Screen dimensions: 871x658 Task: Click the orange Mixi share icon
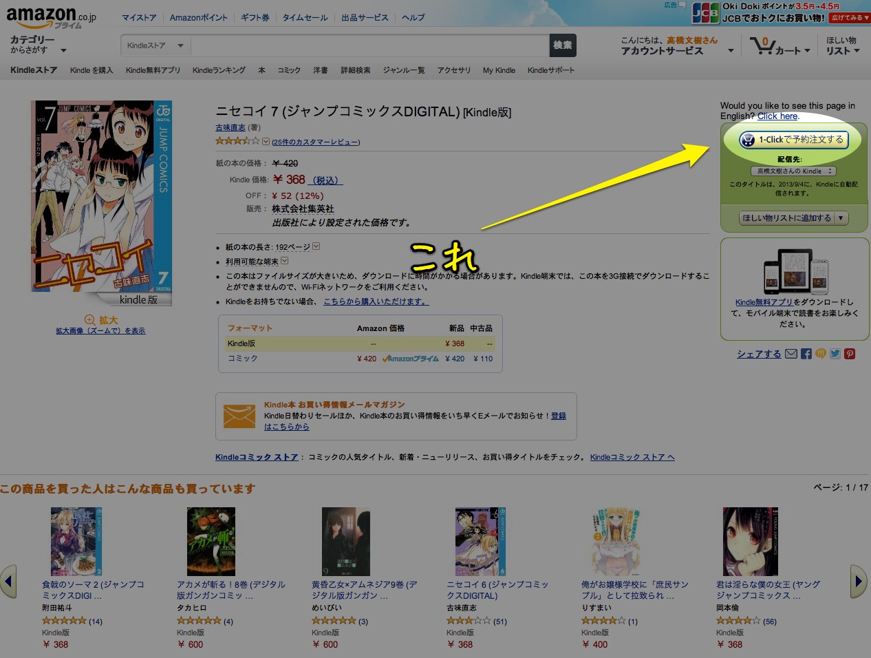click(821, 354)
